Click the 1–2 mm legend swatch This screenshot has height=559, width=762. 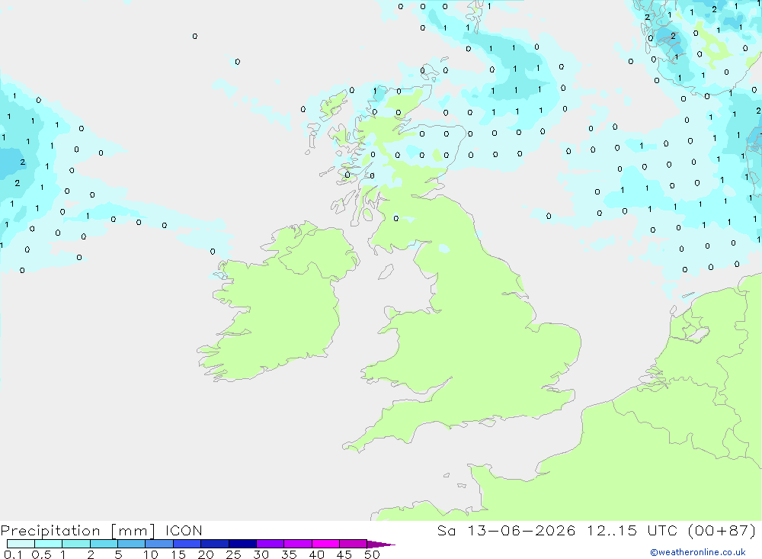(x=75, y=544)
